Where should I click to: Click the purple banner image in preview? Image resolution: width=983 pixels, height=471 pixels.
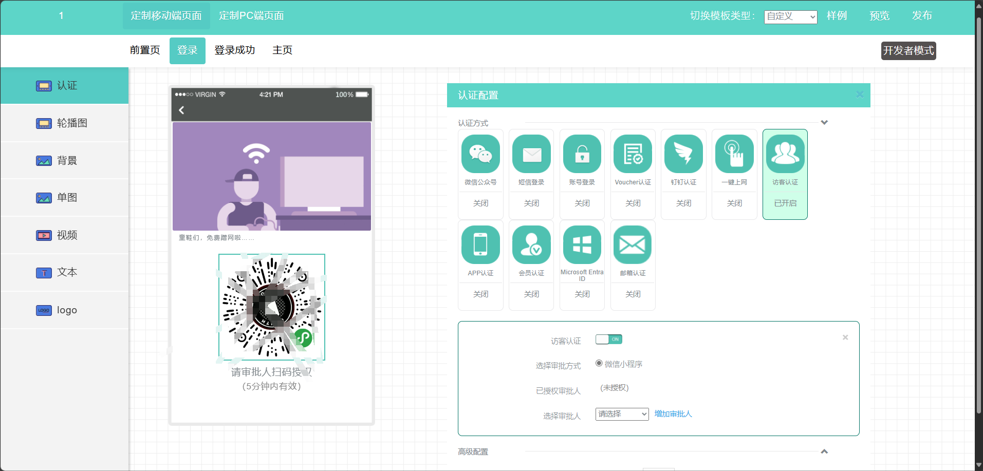(272, 176)
